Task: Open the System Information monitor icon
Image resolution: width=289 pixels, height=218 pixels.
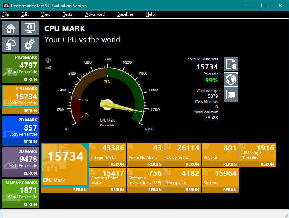Action: tap(30, 28)
